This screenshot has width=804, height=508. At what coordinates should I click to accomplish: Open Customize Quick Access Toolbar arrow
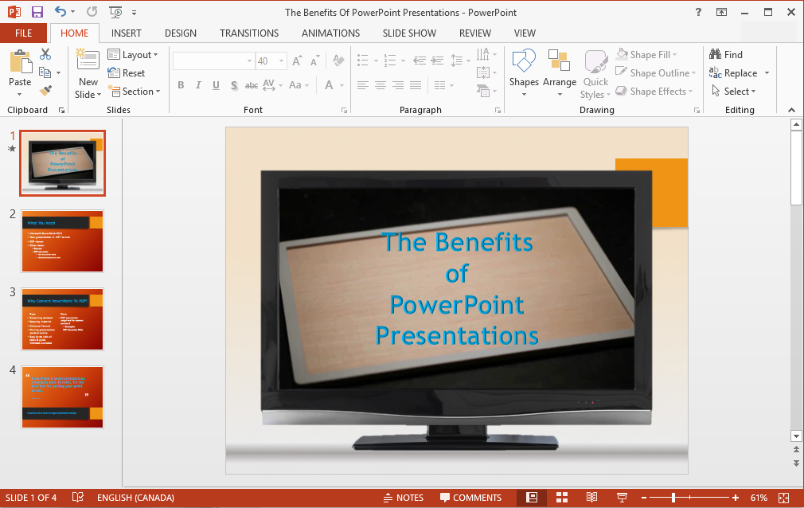click(134, 12)
